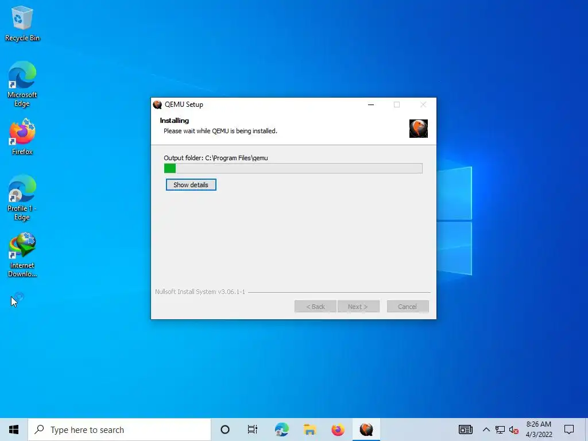588x441 pixels.
Task: Open Task View from the taskbar
Action: (x=253, y=430)
